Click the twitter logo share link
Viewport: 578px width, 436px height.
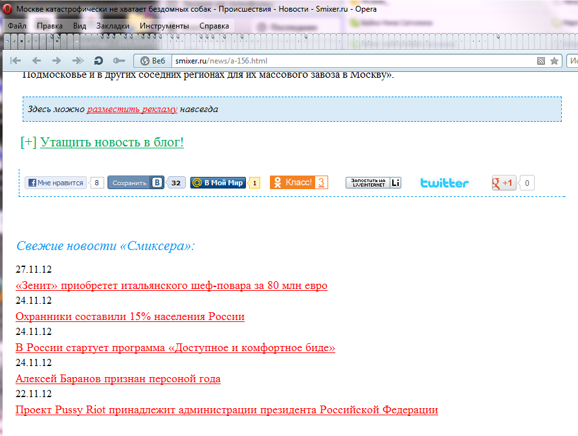click(444, 183)
